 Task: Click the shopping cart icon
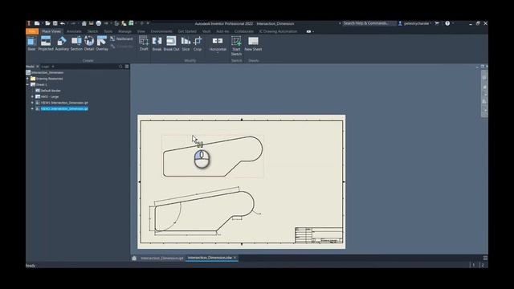(437, 23)
